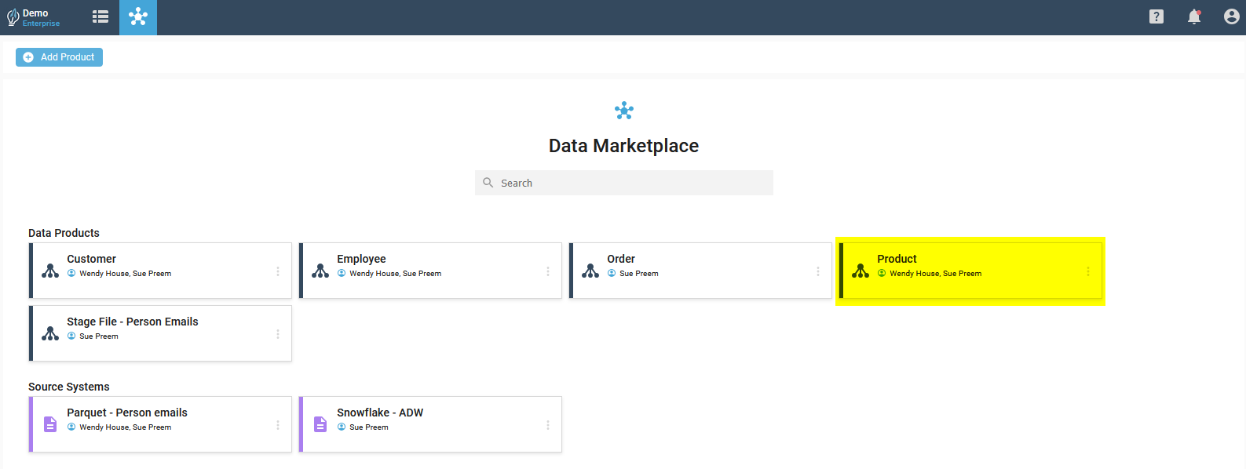
Task: Open the highlighted Product data product
Action: click(x=970, y=271)
